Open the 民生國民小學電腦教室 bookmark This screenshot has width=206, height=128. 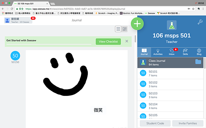[69, 13]
